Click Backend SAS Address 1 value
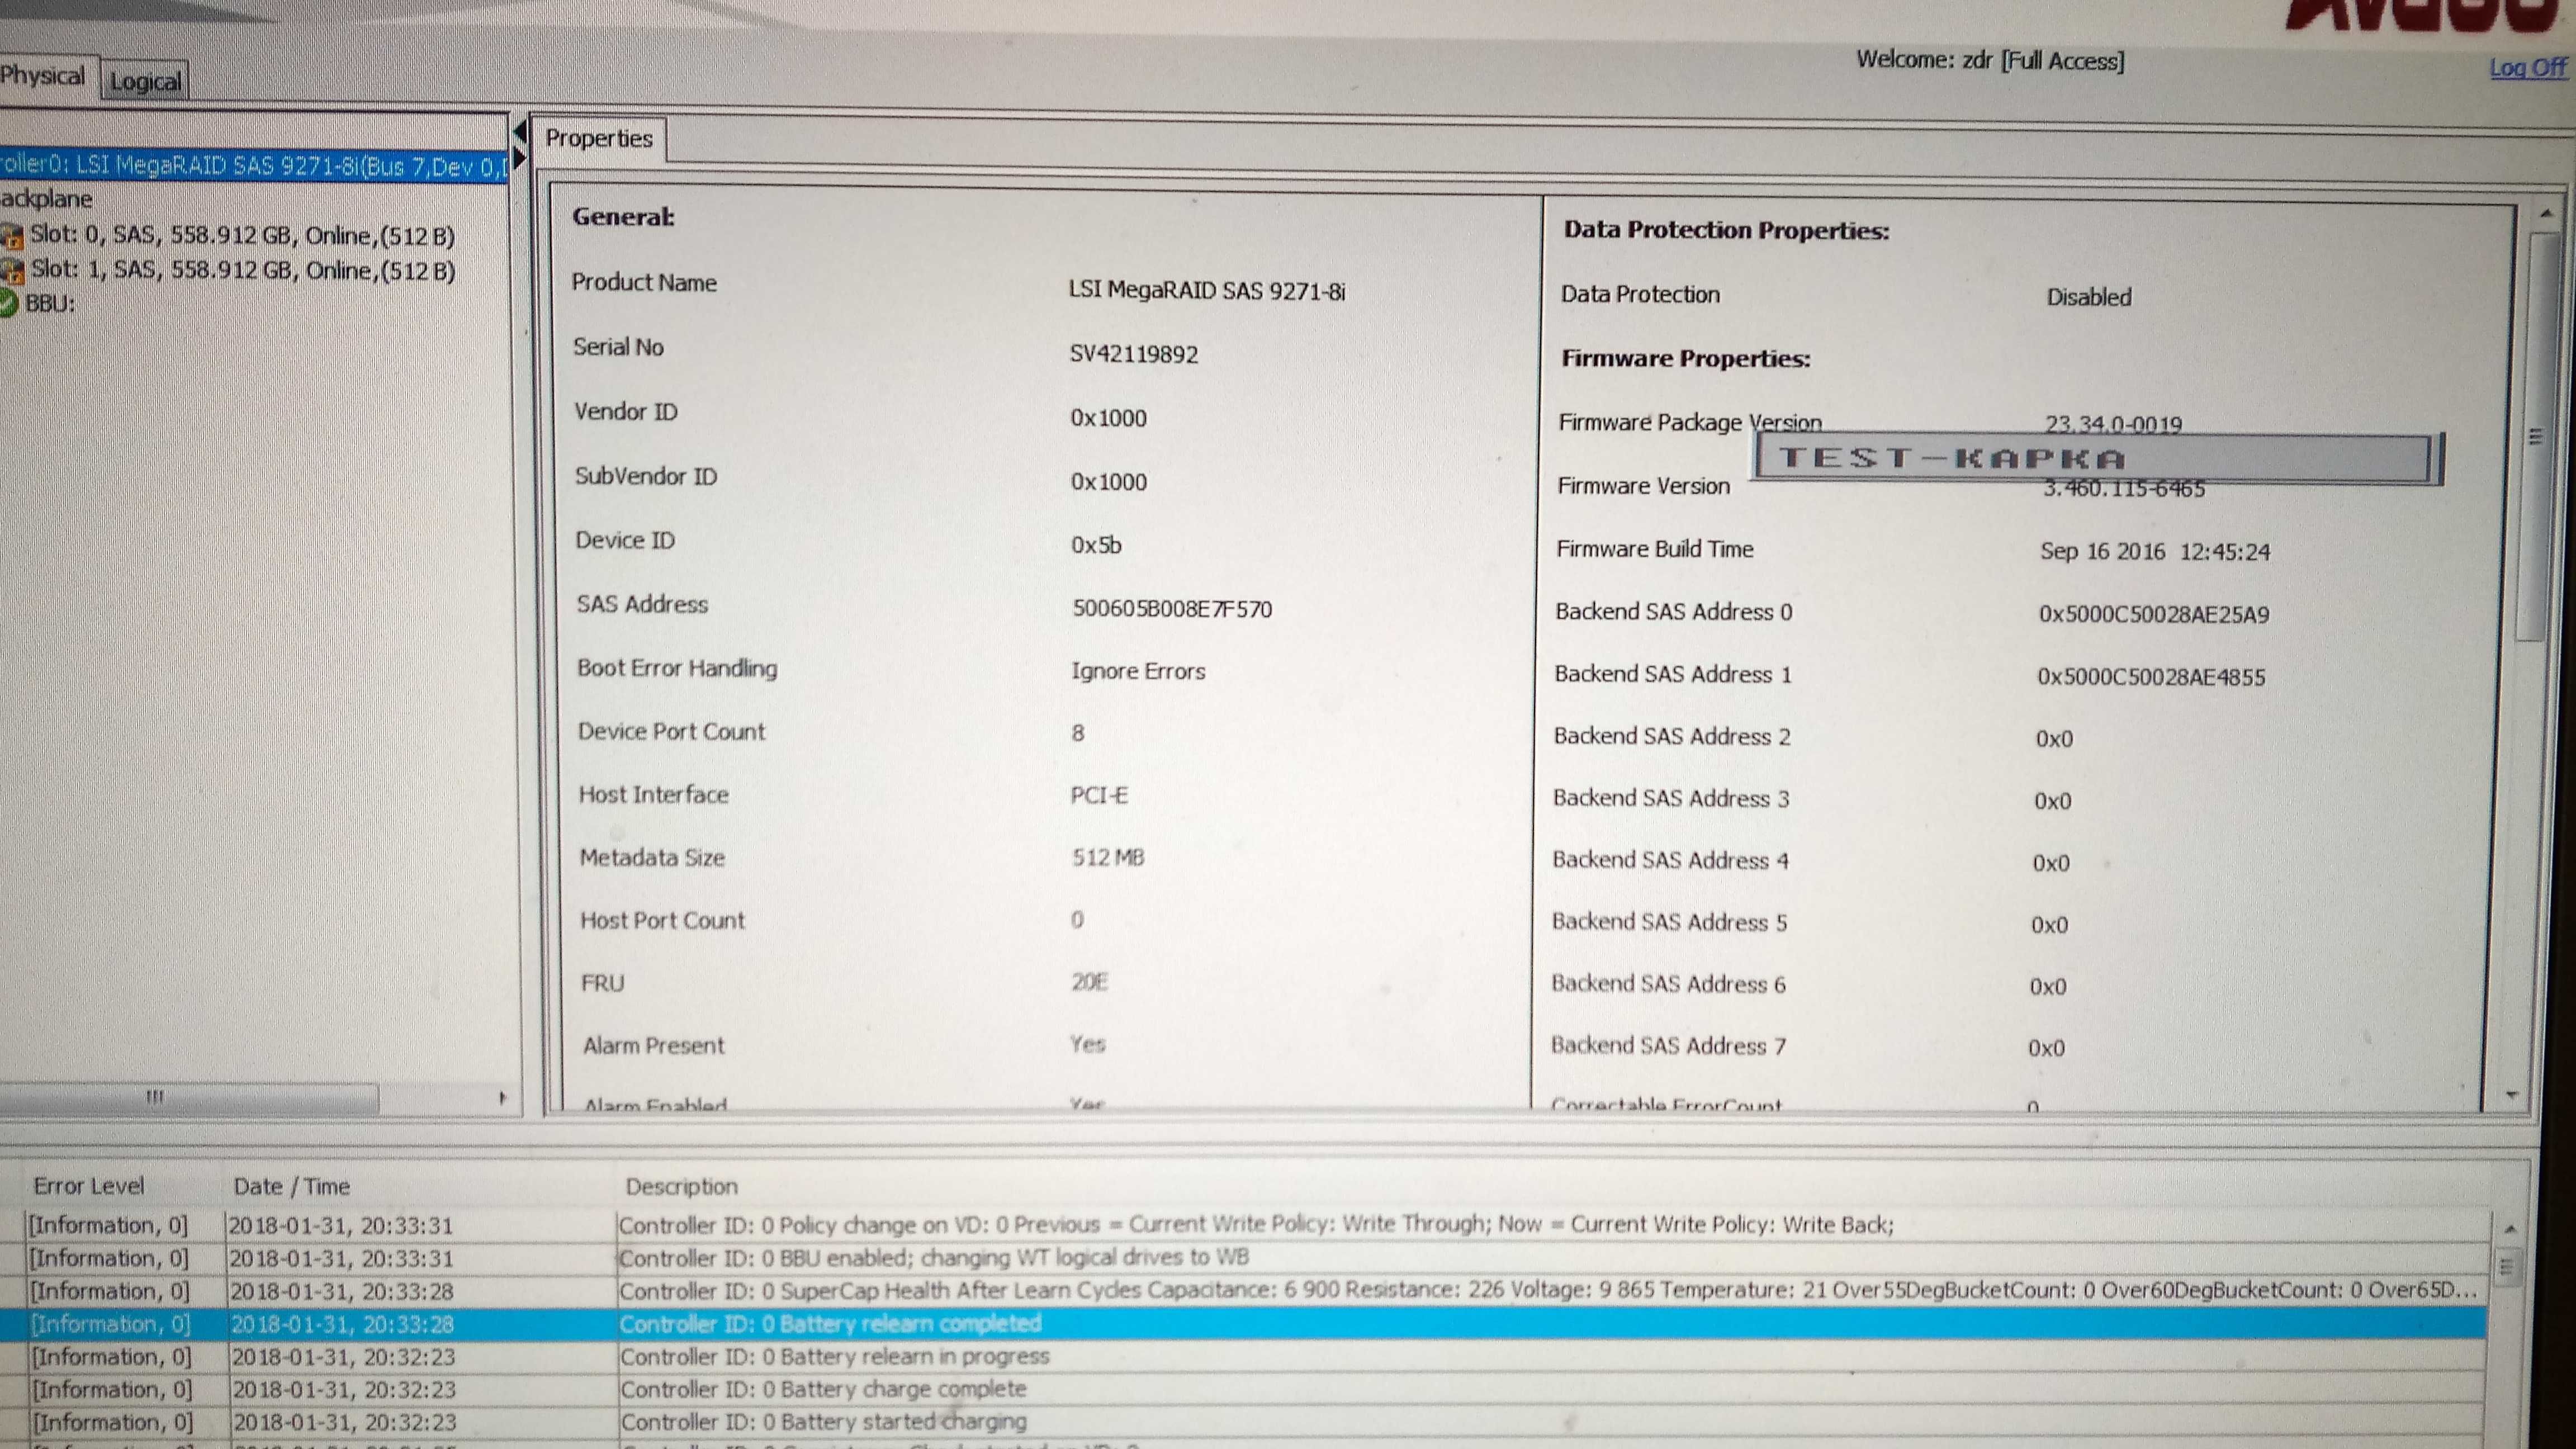 [2151, 678]
